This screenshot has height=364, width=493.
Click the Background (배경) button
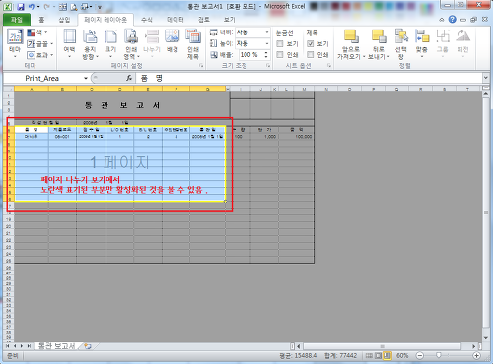tap(173, 41)
